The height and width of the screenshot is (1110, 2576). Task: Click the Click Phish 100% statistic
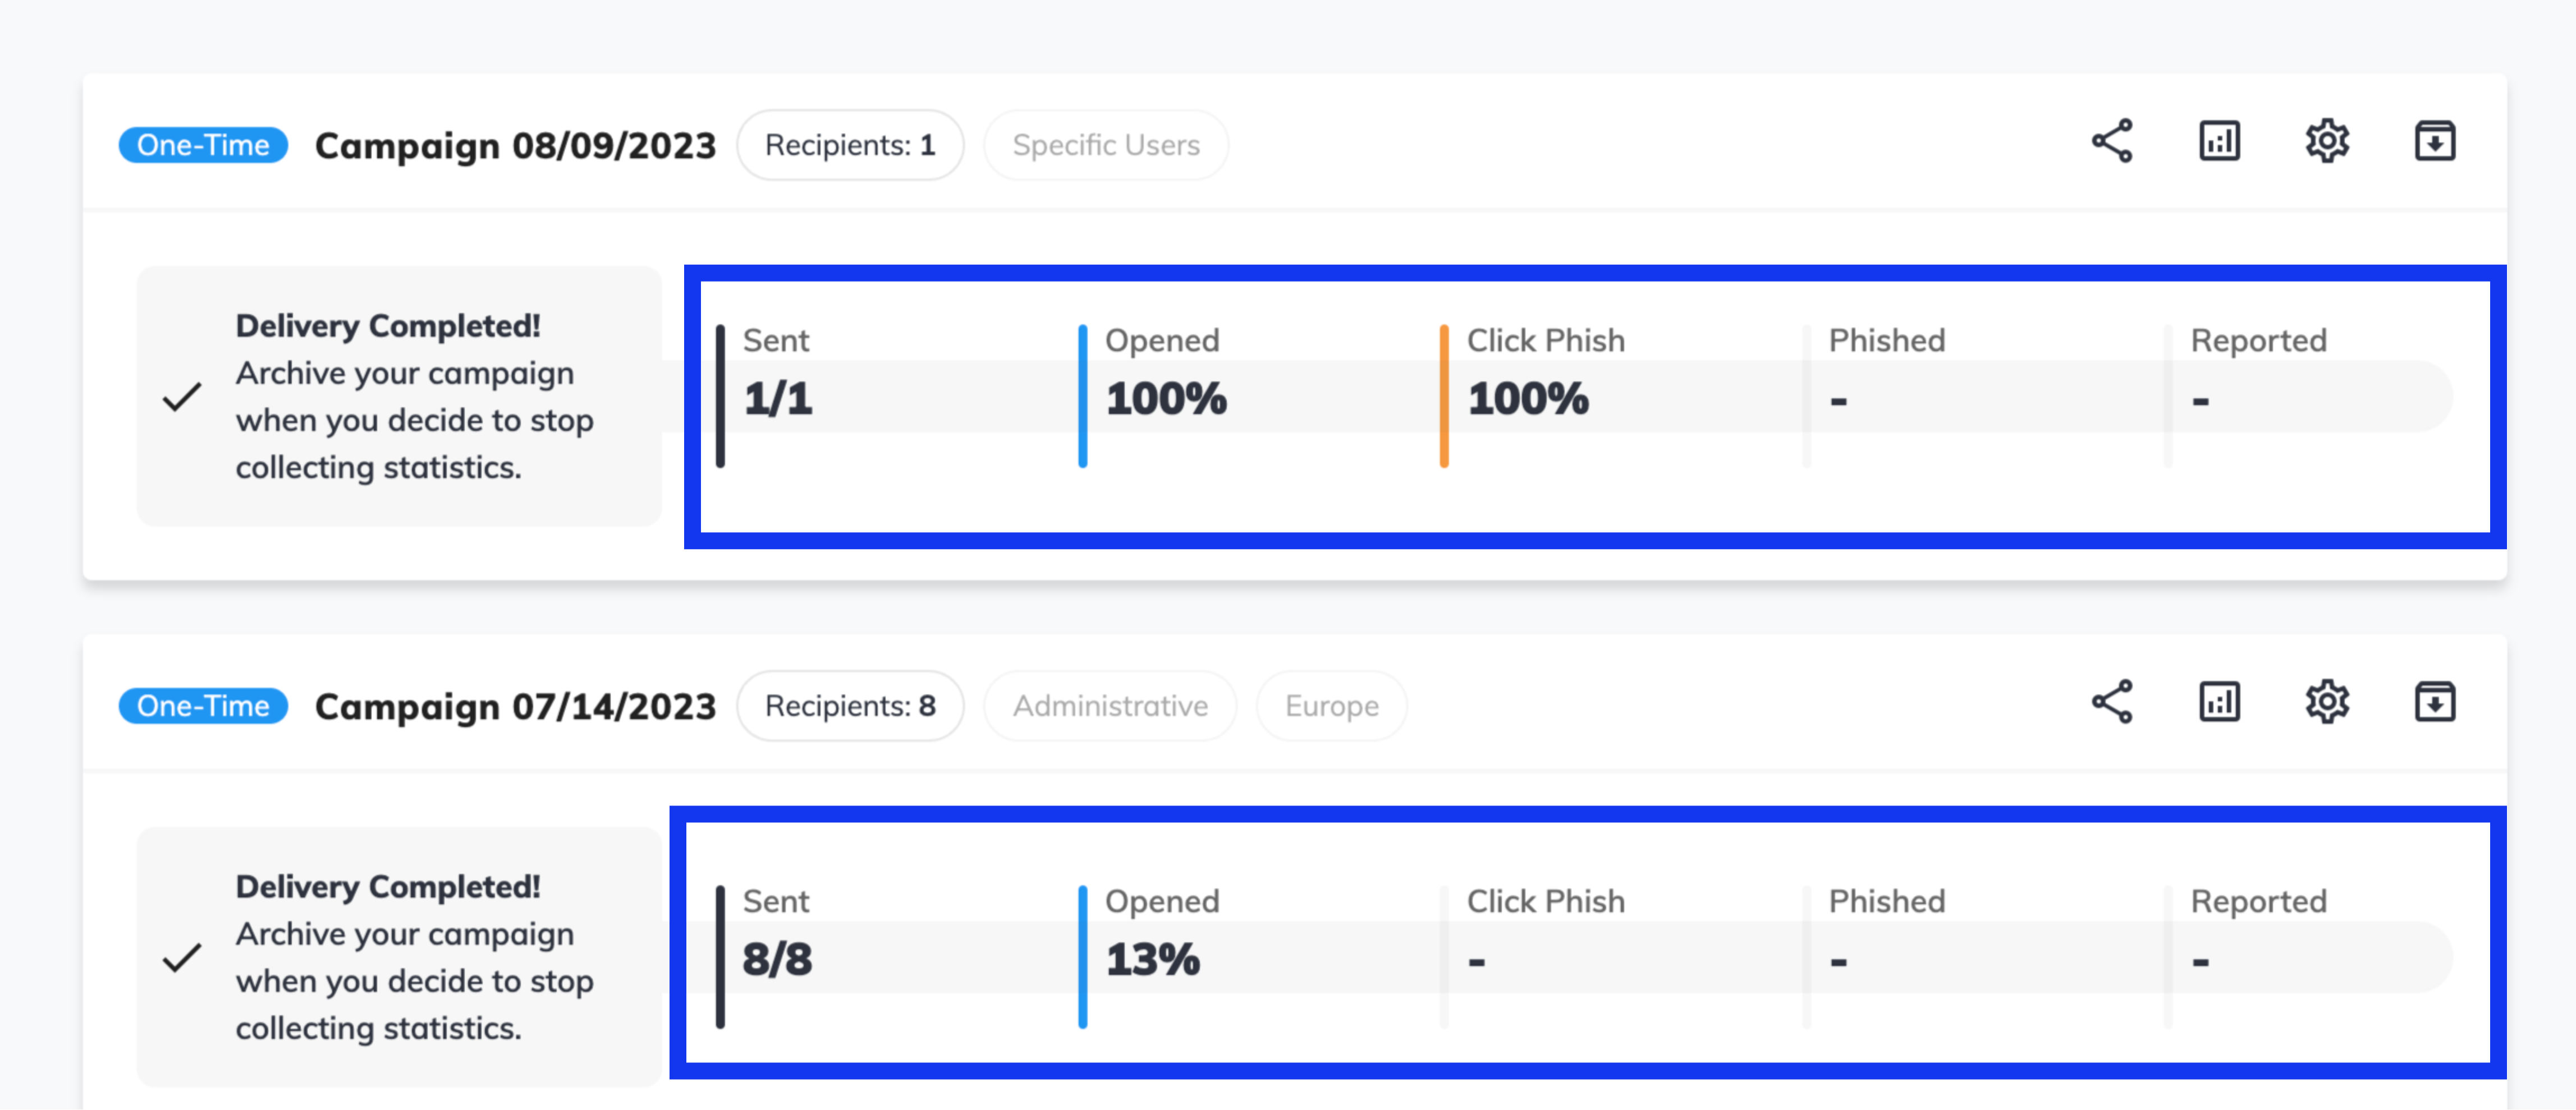pos(1527,399)
